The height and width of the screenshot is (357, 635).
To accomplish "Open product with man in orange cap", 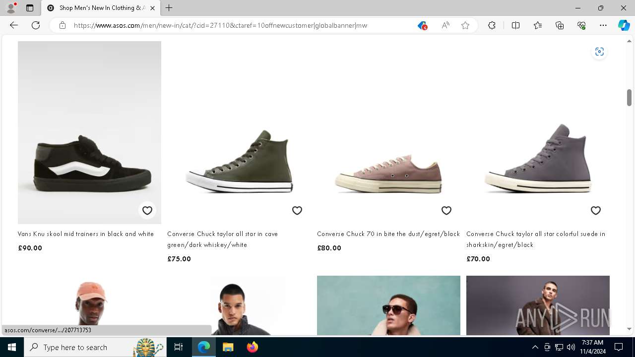I will pyautogui.click(x=89, y=305).
